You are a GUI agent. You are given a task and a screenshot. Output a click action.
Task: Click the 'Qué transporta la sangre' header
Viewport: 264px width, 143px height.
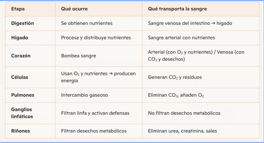coord(177,9)
